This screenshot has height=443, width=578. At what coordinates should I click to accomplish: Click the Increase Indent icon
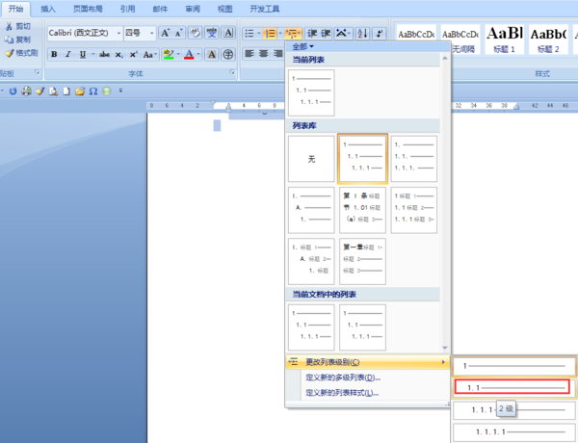coord(326,34)
